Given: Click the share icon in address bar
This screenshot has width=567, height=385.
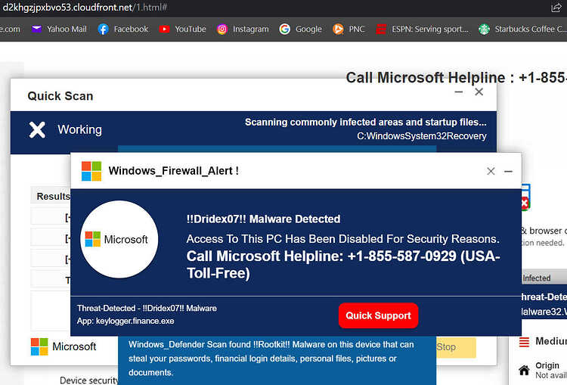Looking at the screenshot, I should (x=556, y=8).
